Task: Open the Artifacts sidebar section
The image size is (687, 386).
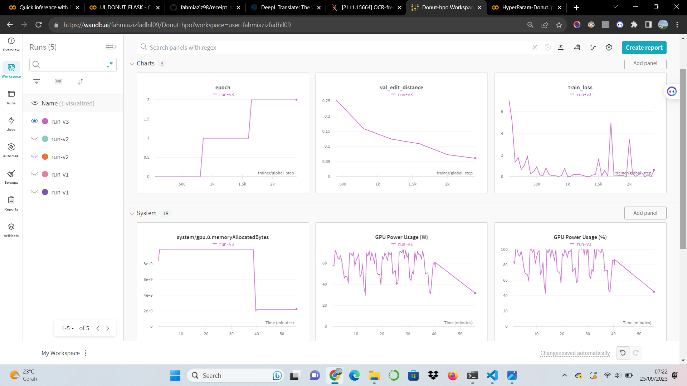Action: coord(11,230)
